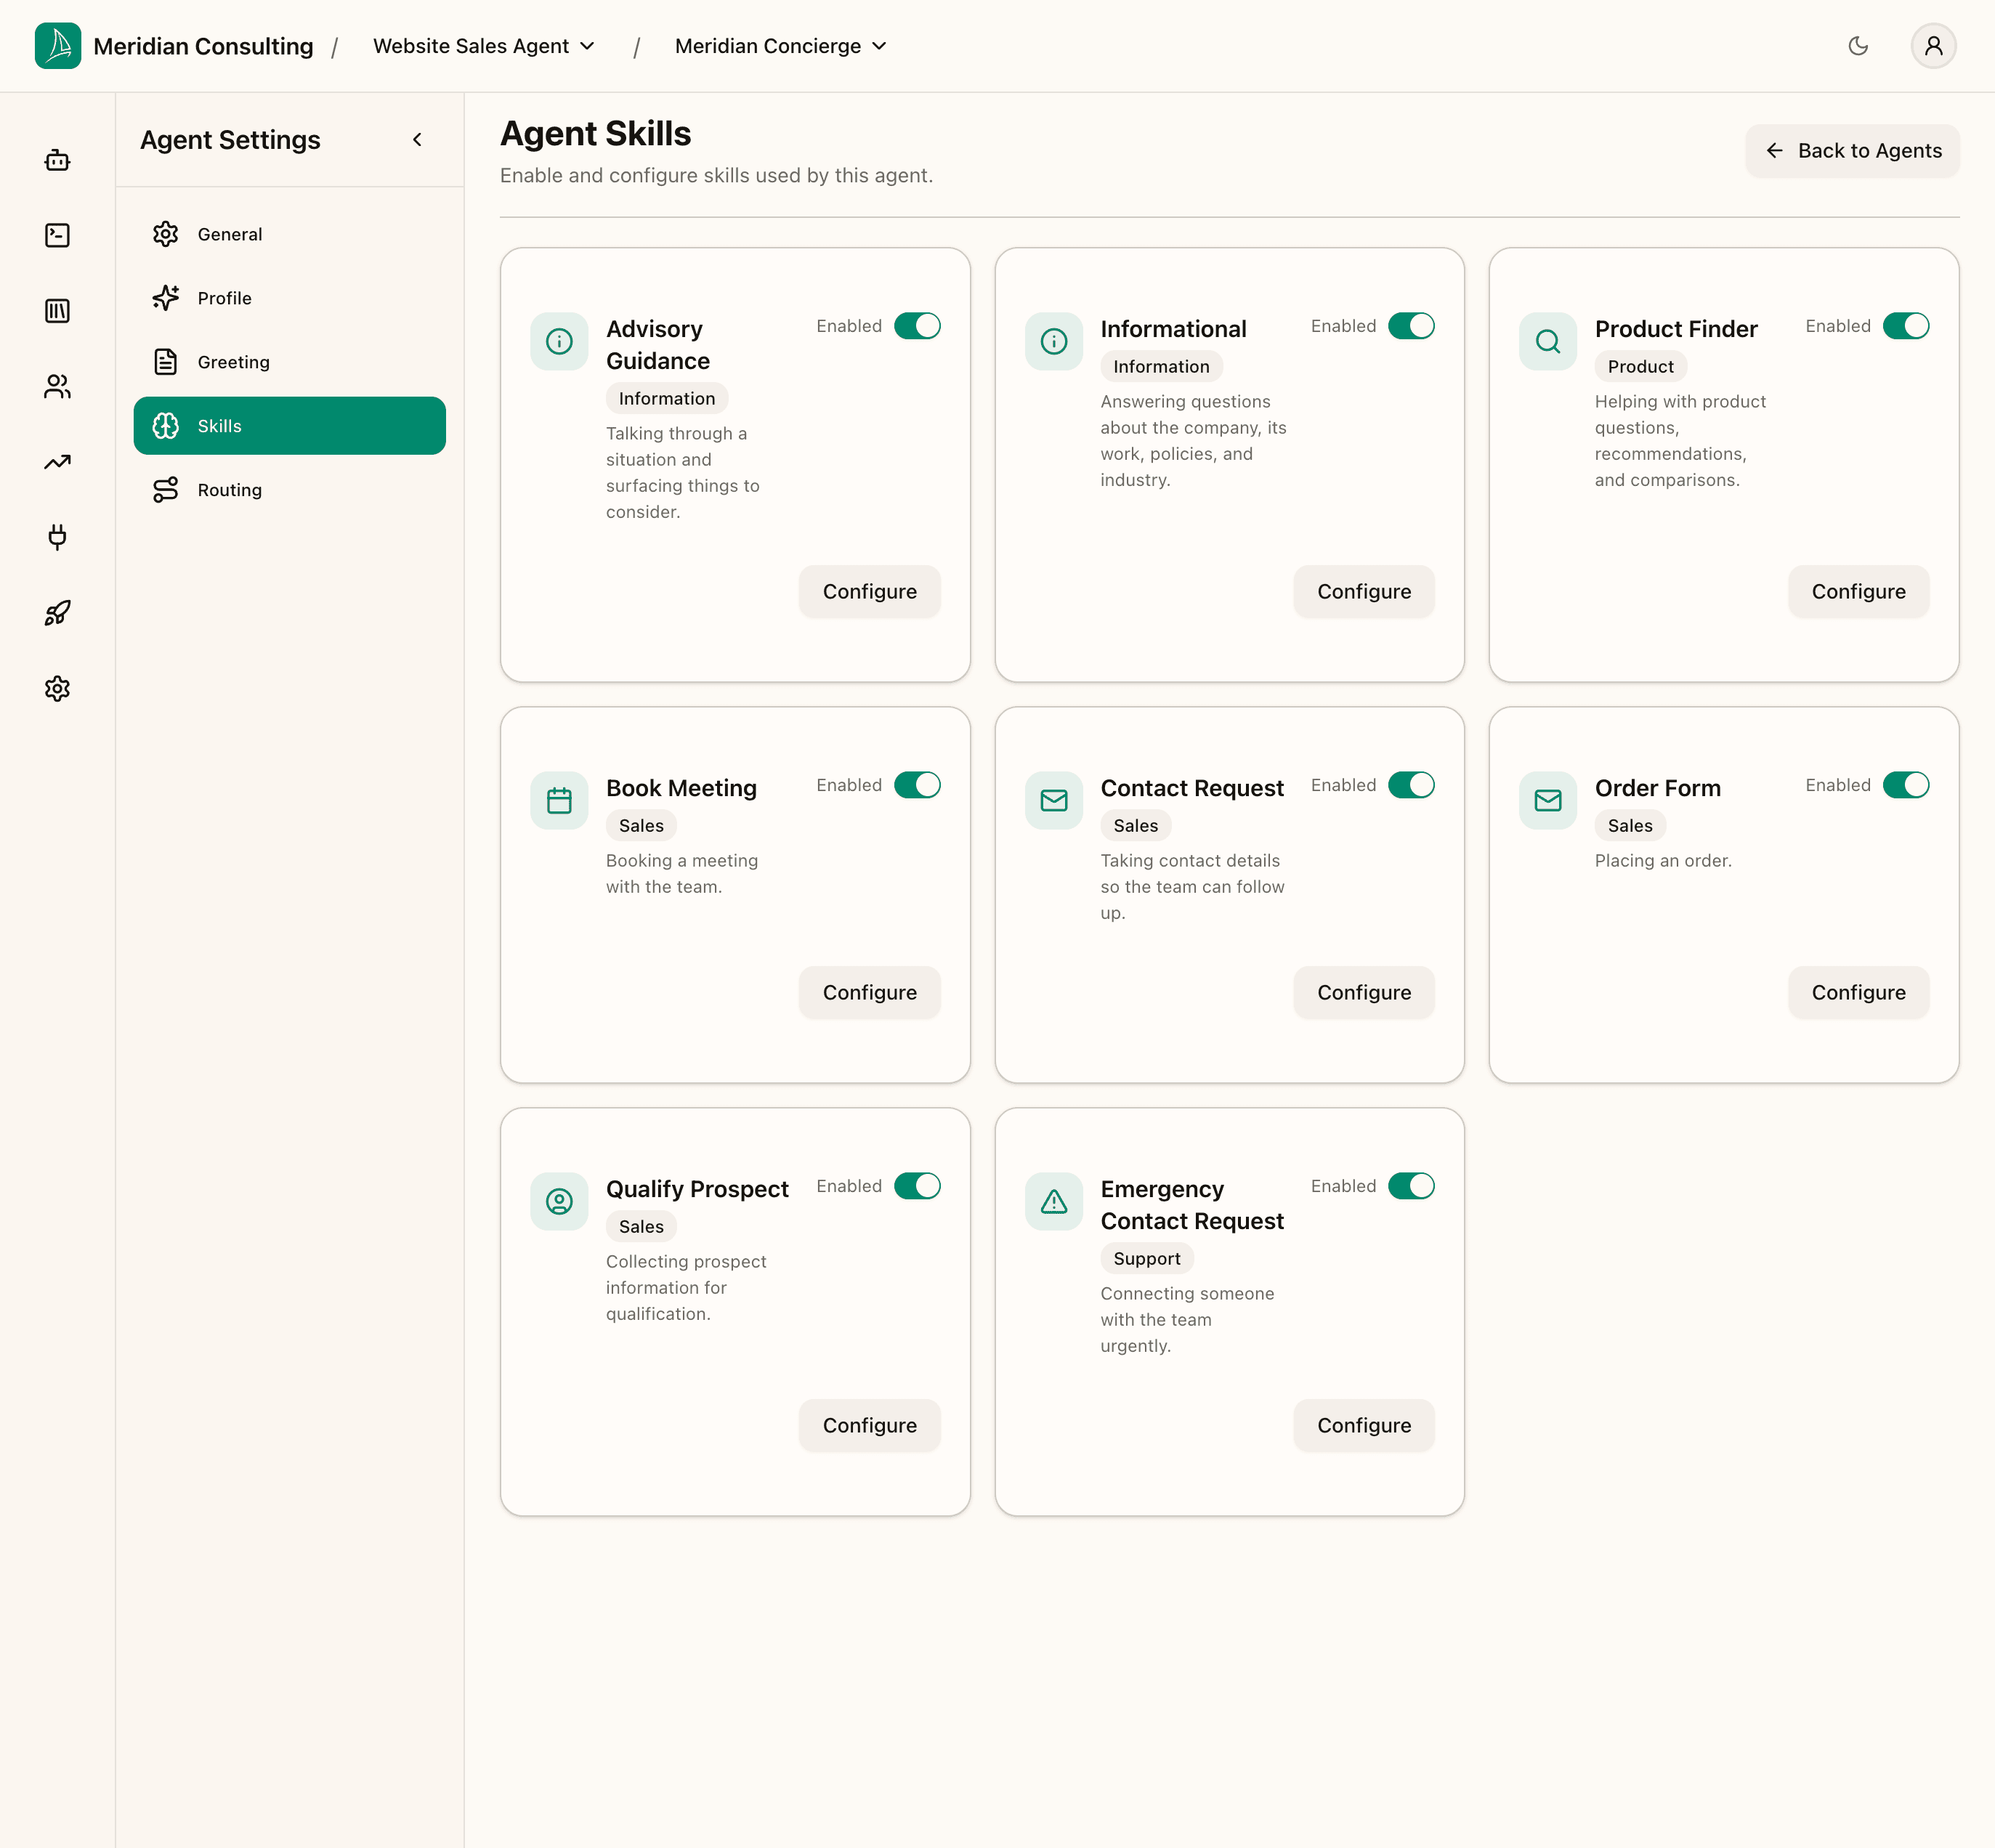Click the Book Meeting card title
1995x1848 pixels.
point(681,789)
